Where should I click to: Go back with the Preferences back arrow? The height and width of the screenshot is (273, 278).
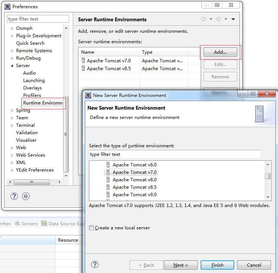pyautogui.click(x=204, y=19)
